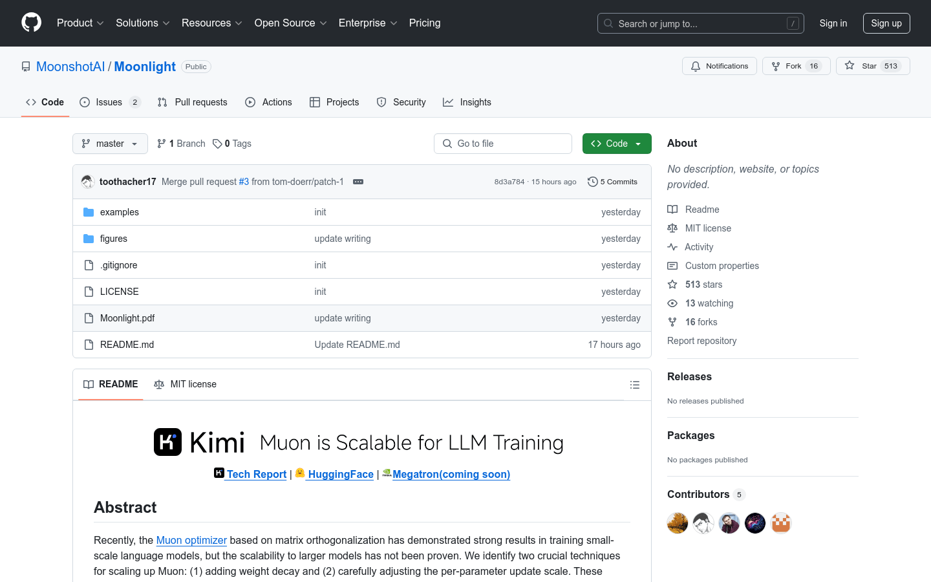Open the Muon optimizer link
The image size is (931, 582).
pos(191,540)
